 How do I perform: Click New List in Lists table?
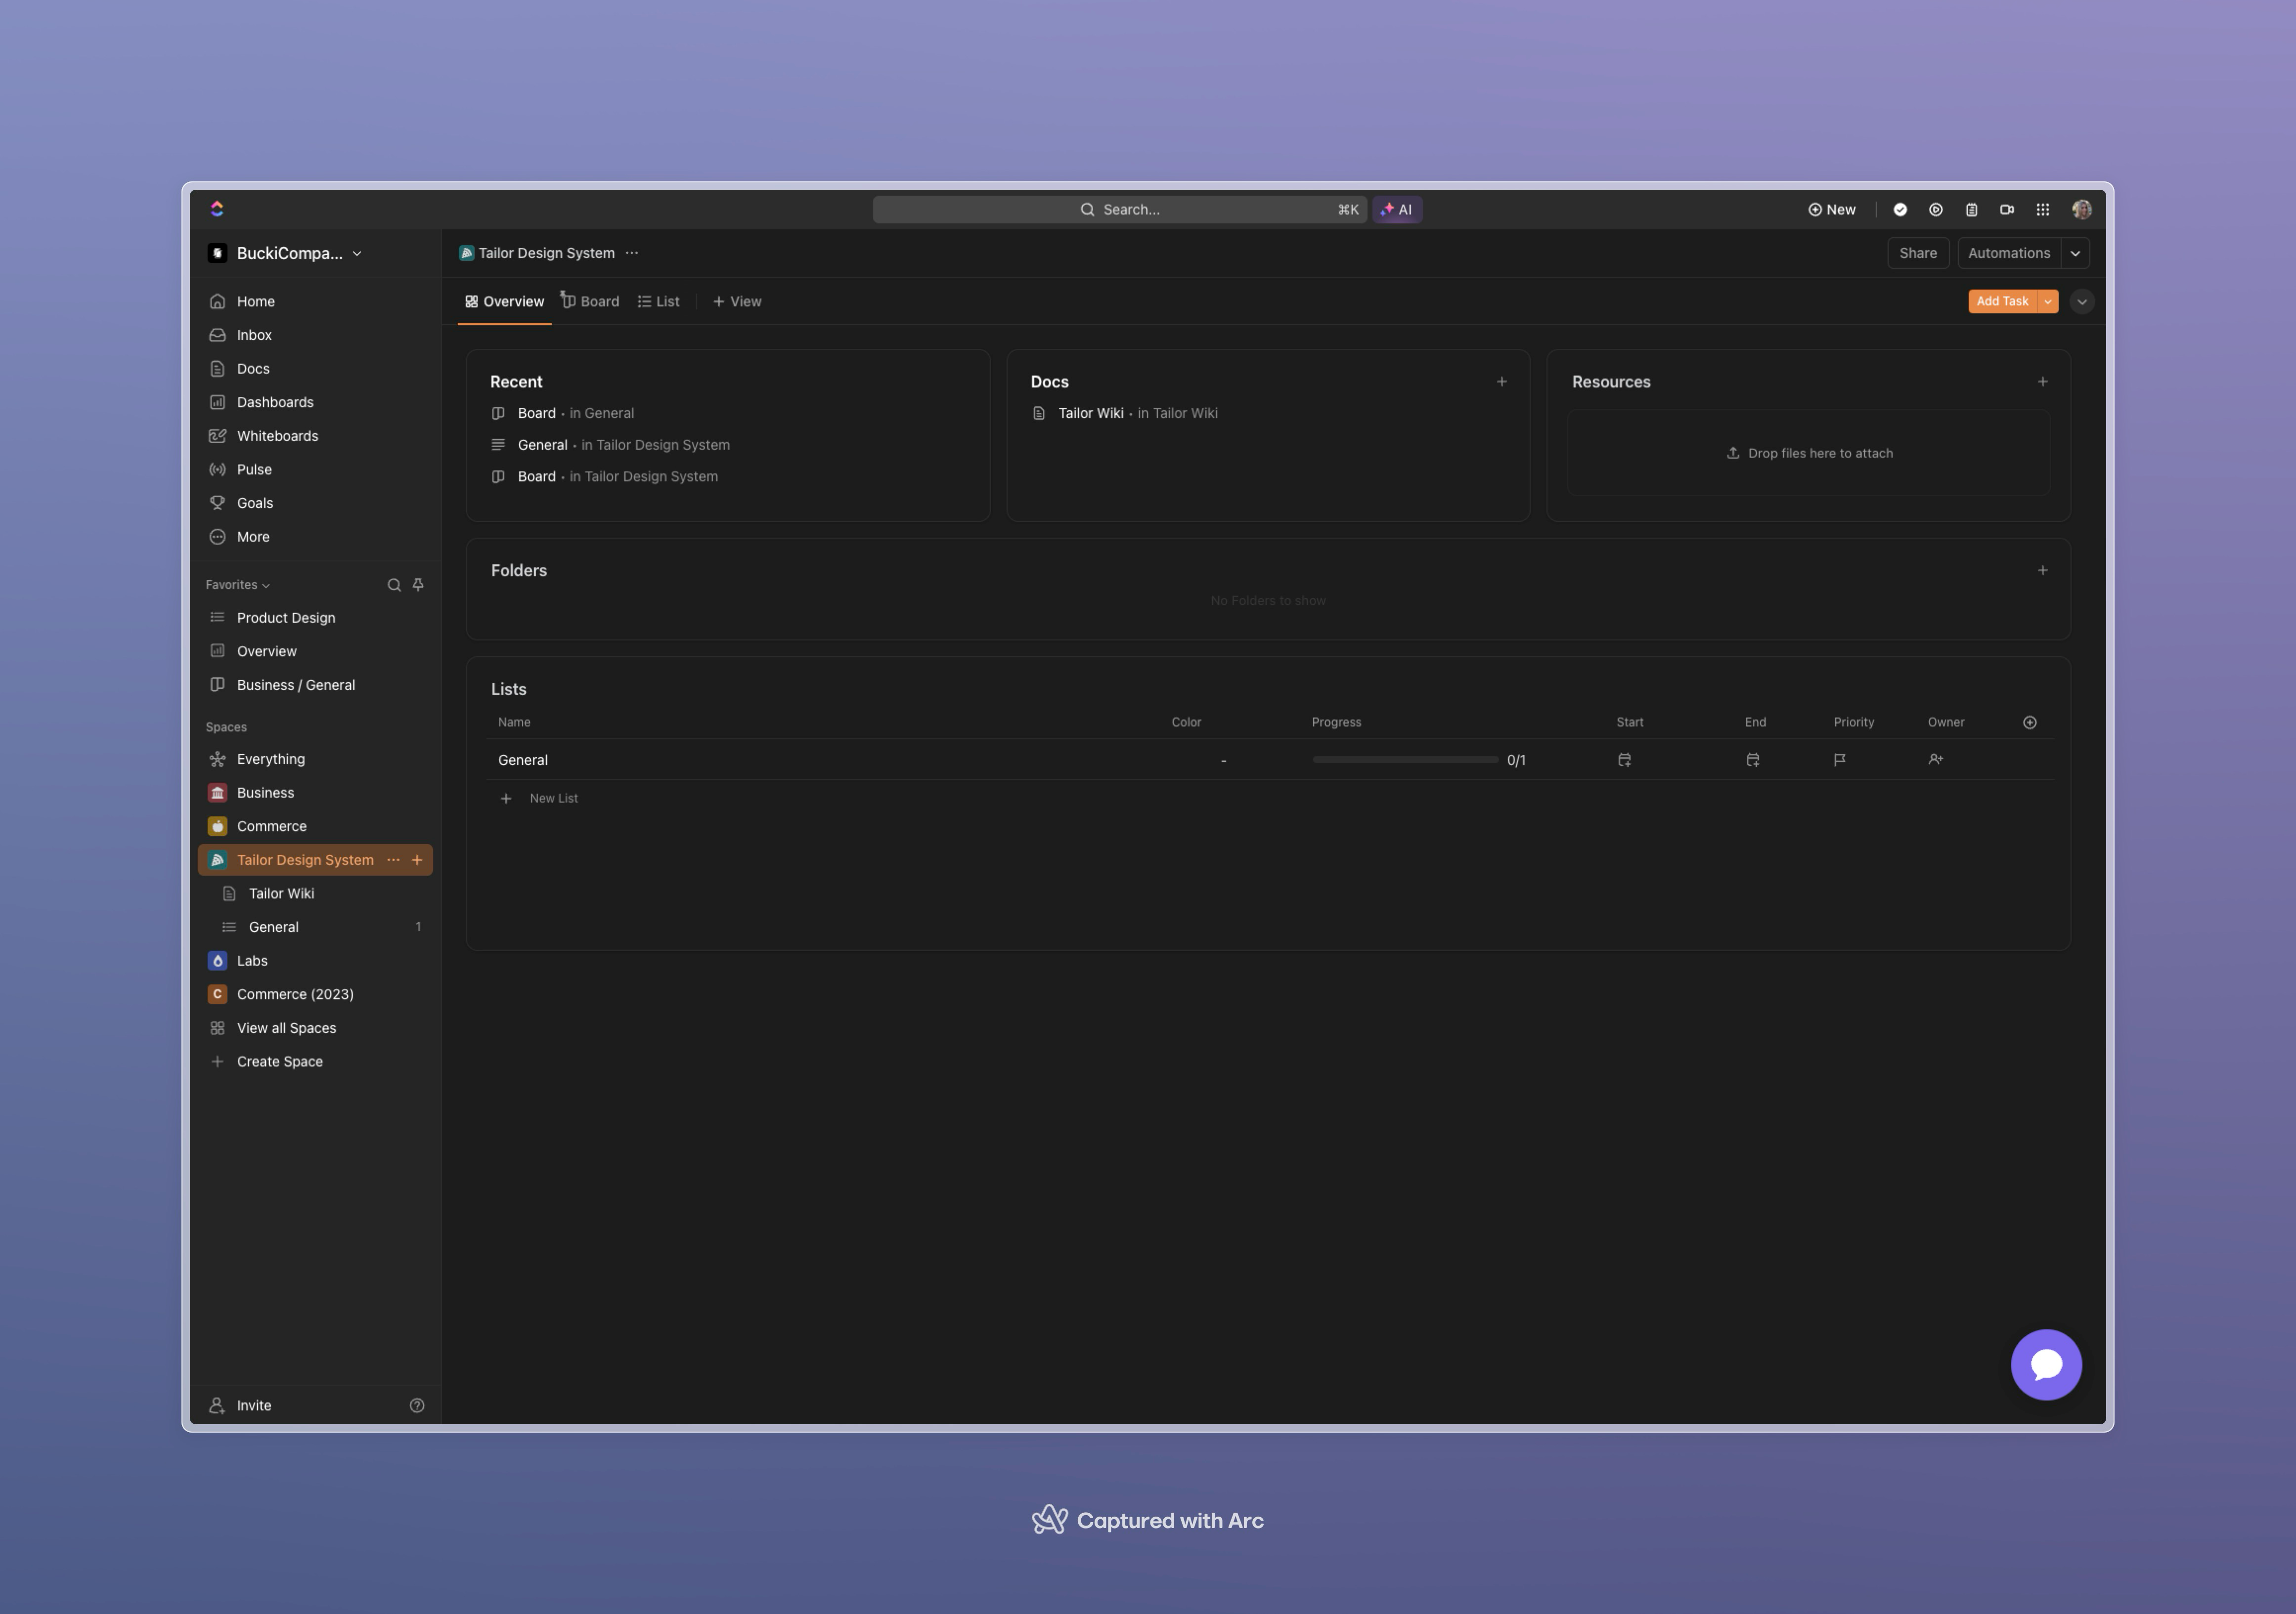(540, 799)
